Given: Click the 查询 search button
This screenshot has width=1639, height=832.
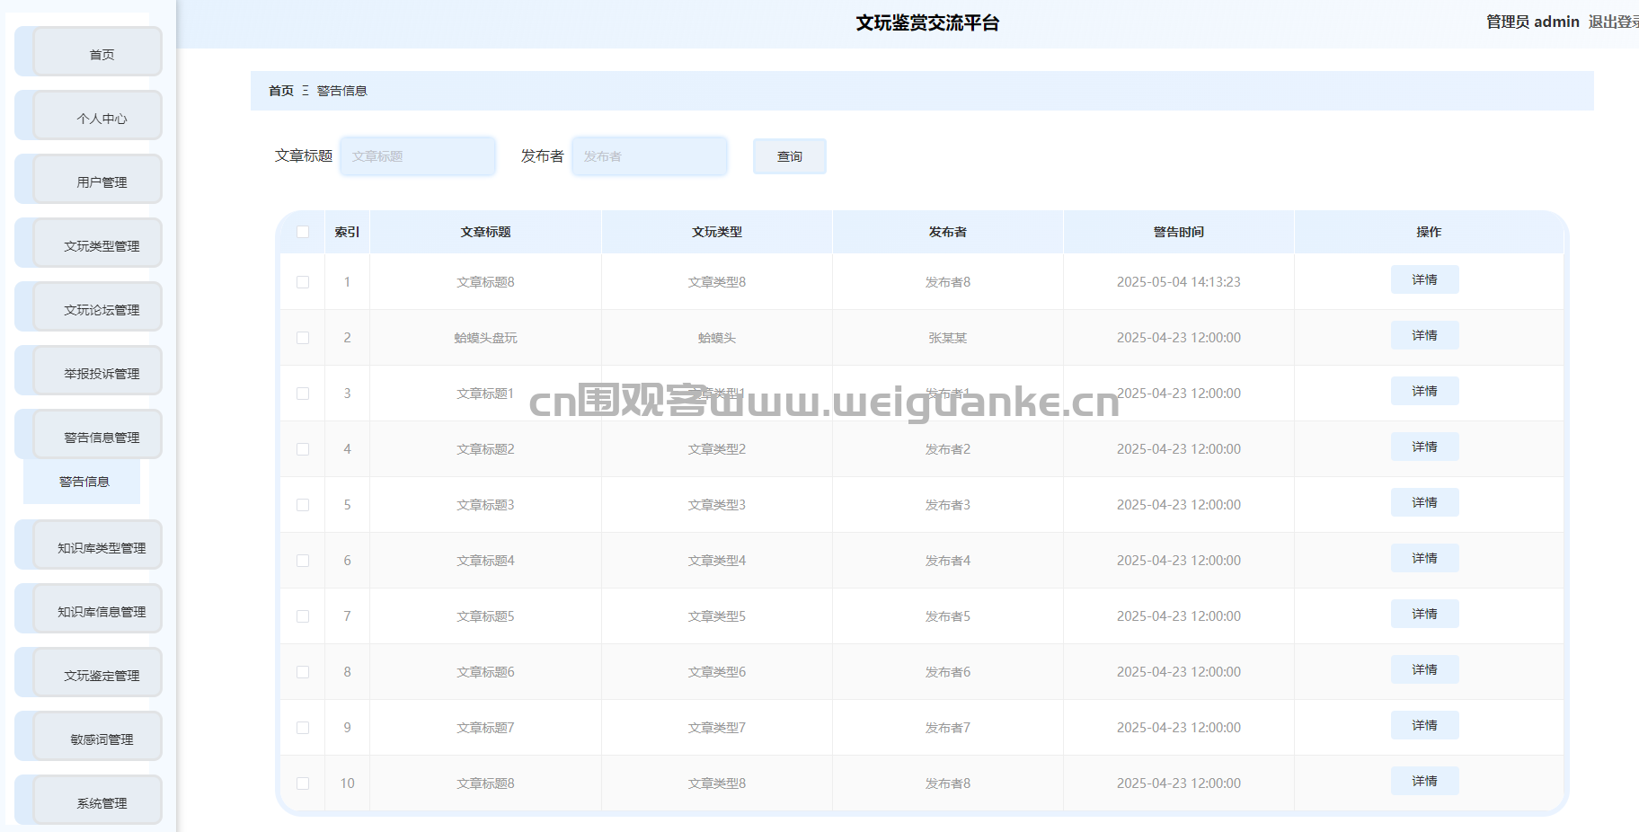Looking at the screenshot, I should [x=789, y=156].
